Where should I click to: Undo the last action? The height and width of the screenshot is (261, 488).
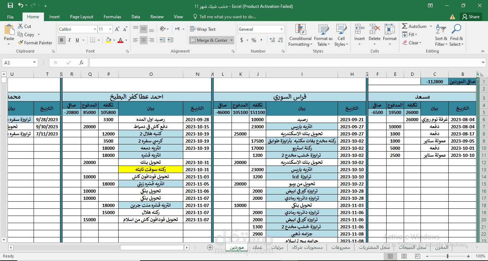21,6
